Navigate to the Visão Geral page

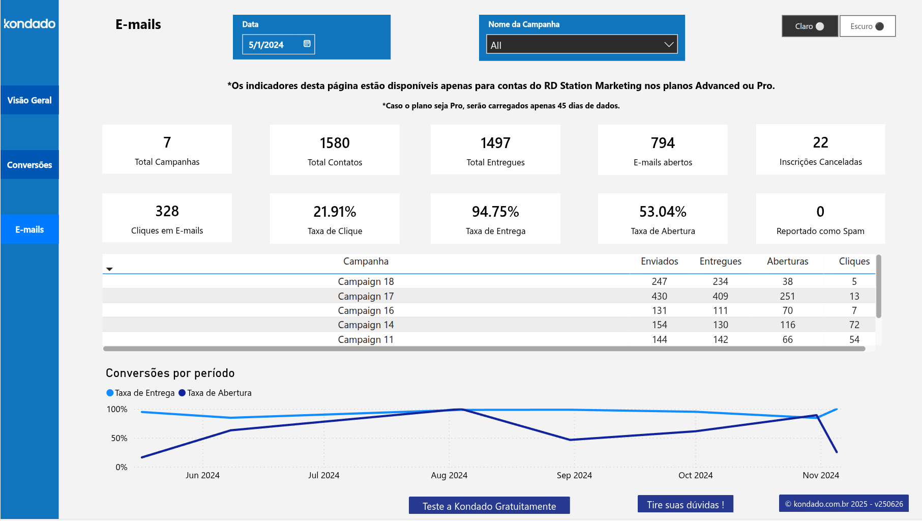pos(29,100)
